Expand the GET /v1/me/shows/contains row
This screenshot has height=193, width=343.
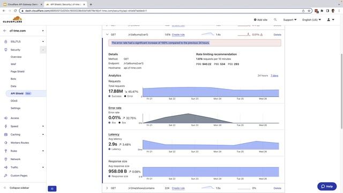click(107, 188)
